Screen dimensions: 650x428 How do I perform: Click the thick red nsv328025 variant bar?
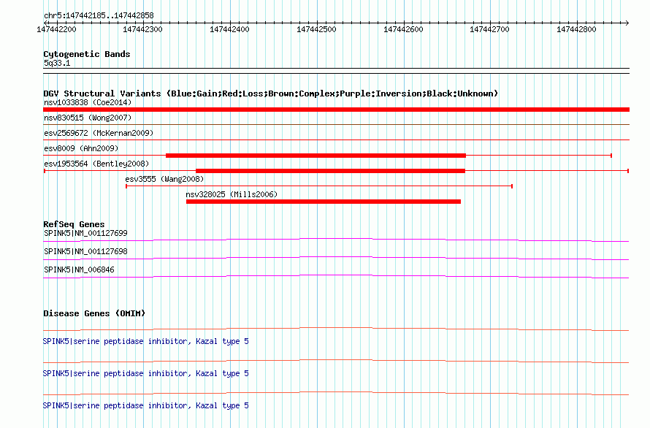point(324,202)
